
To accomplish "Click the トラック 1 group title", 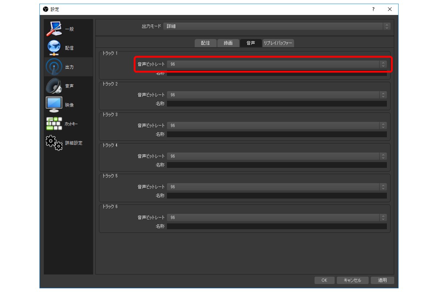I will click(110, 53).
